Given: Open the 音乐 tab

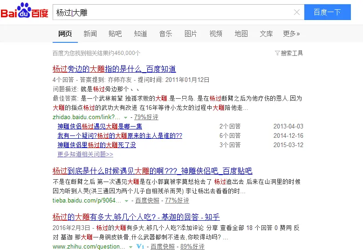Looking at the screenshot, I should click(x=165, y=34).
